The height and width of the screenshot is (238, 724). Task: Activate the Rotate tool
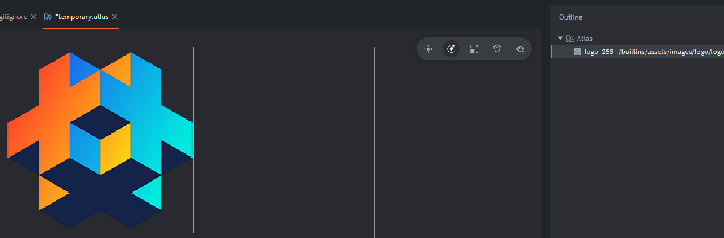click(x=451, y=49)
